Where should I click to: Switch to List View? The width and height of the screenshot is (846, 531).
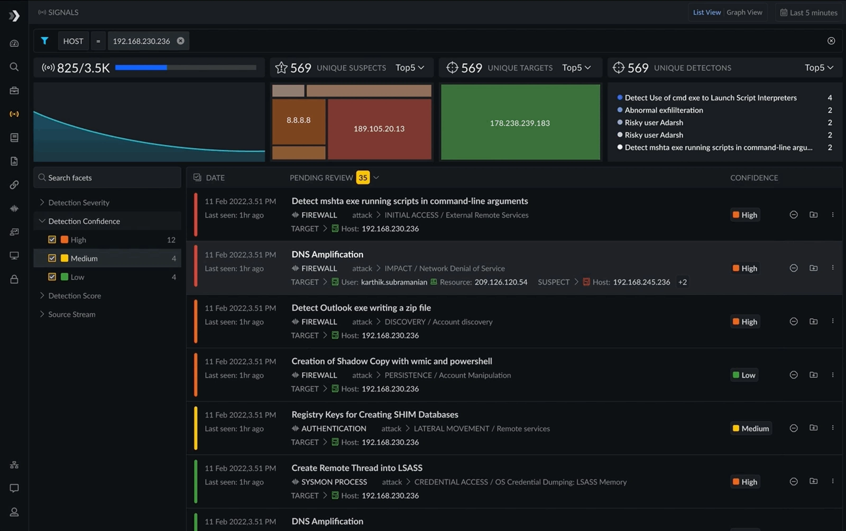[x=707, y=12]
